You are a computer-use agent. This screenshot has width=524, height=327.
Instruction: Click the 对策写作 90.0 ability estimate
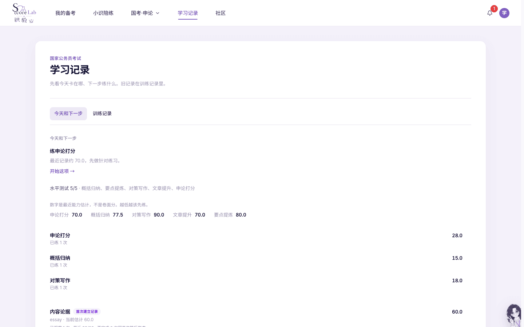(148, 215)
